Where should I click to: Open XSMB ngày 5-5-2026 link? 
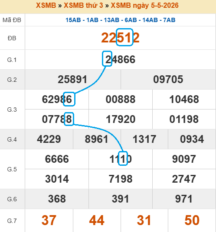[x=145, y=6]
